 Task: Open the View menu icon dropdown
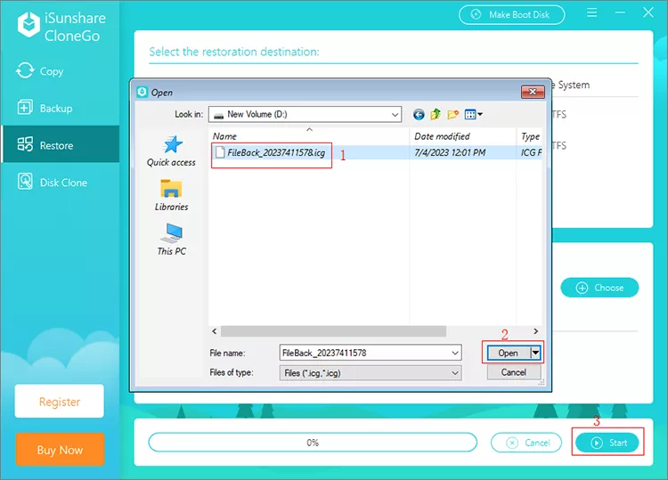coord(473,114)
